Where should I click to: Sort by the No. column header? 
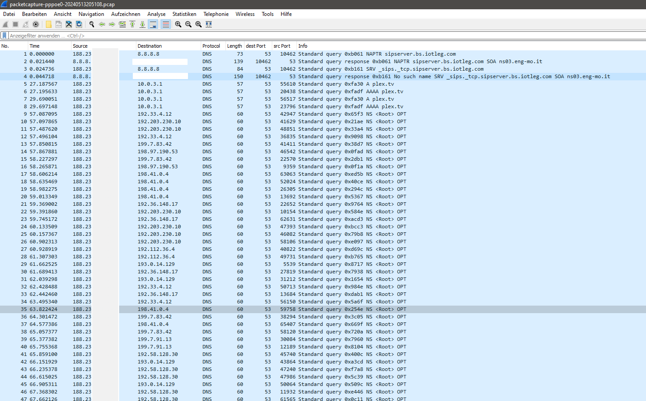click(14, 46)
